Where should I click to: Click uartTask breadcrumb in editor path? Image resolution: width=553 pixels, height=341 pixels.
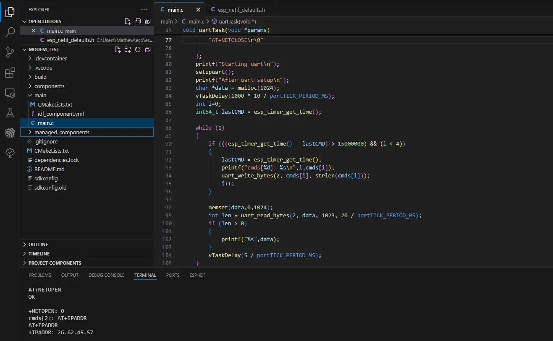pos(237,21)
